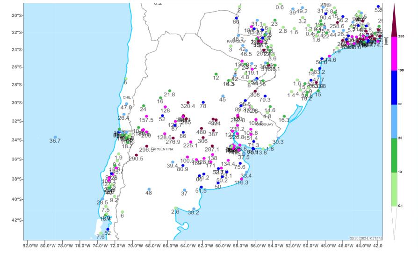Click the 480 rainfall value
Viewport: 418px width, 254px height.
(201, 132)
